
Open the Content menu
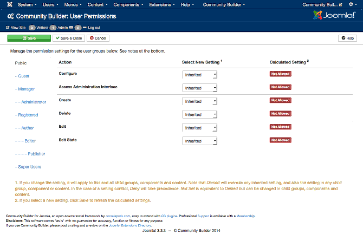click(98, 5)
